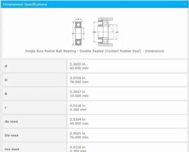Click the 'da max' row label
This screenshot has height=152, width=189.
pos(12,121)
